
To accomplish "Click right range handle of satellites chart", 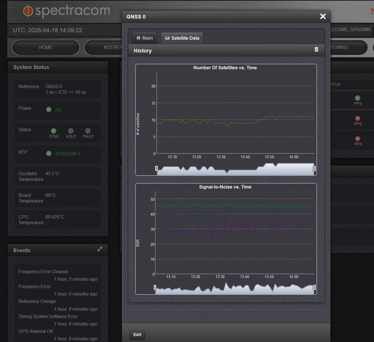I will pos(314,168).
